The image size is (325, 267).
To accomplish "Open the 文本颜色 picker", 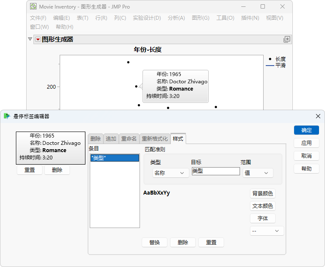I will (263, 206).
